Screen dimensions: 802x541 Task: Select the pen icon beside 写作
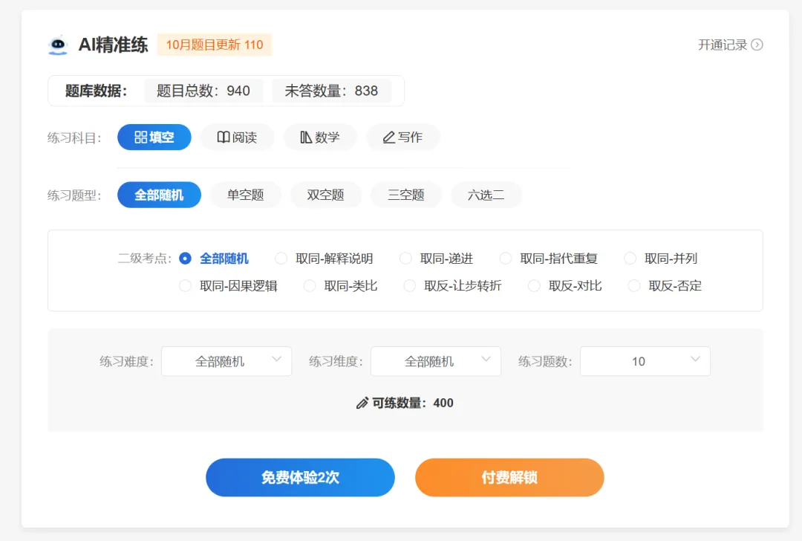[389, 137]
